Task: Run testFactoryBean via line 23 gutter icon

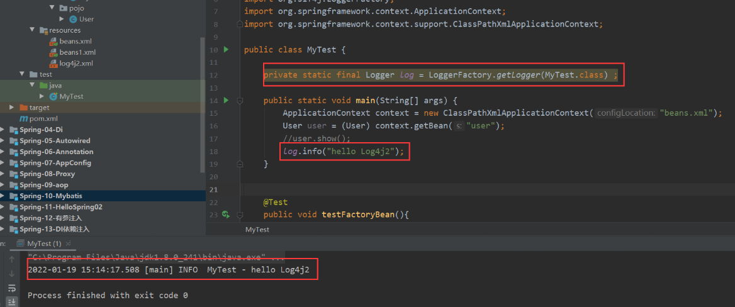Action: coord(226,215)
